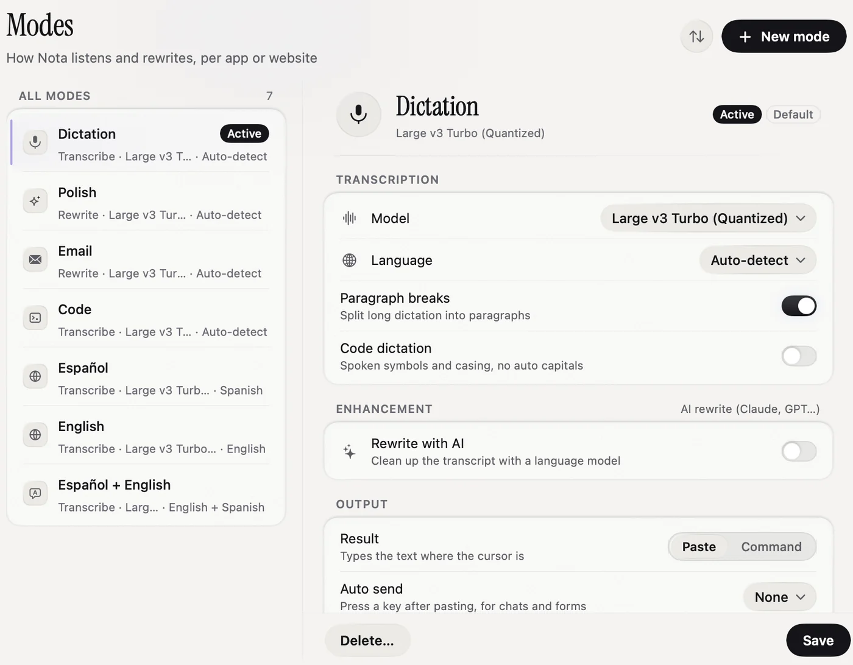Select the Dictation mode in the list
Image resolution: width=853 pixels, height=665 pixels.
tap(146, 144)
